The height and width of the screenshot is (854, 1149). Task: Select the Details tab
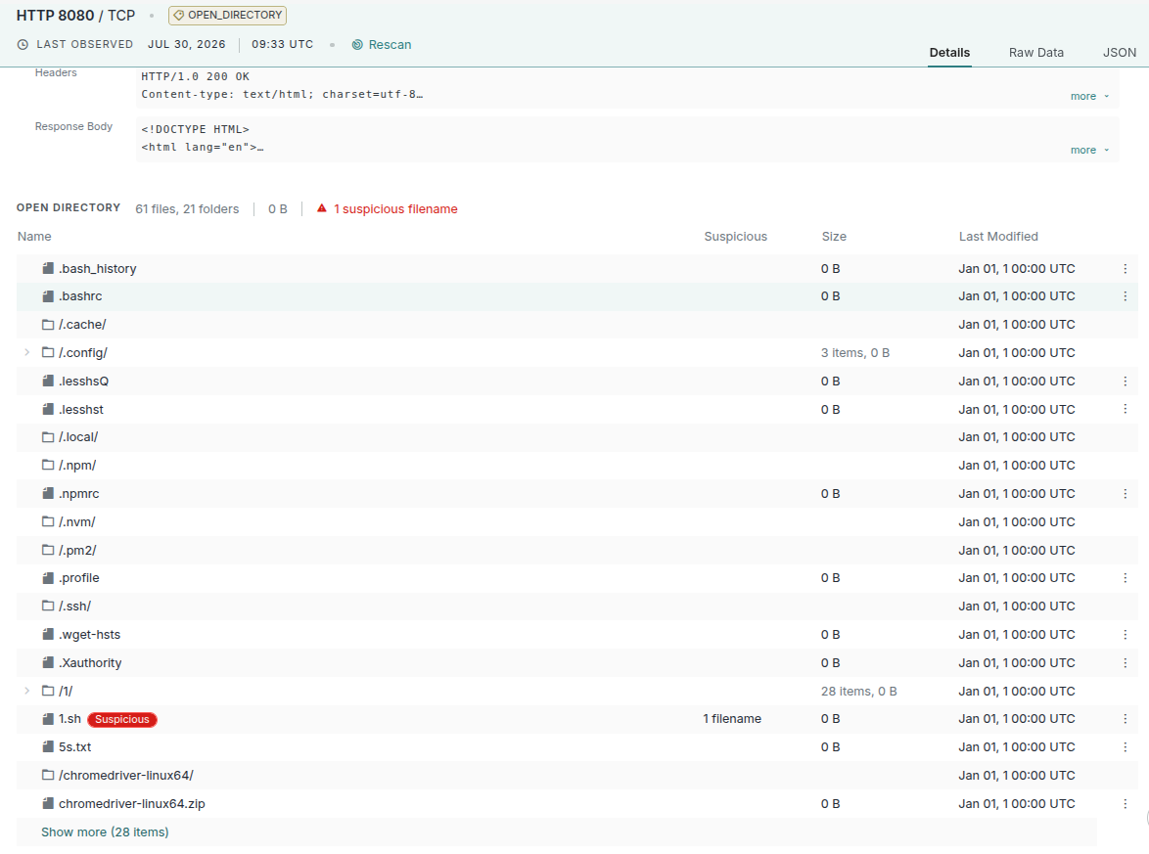pyautogui.click(x=949, y=53)
